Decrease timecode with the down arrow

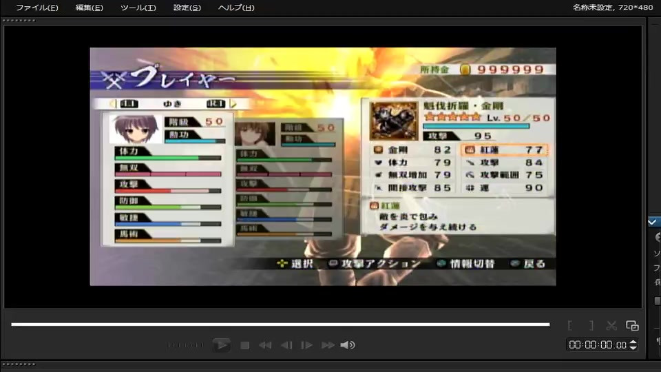[633, 347]
